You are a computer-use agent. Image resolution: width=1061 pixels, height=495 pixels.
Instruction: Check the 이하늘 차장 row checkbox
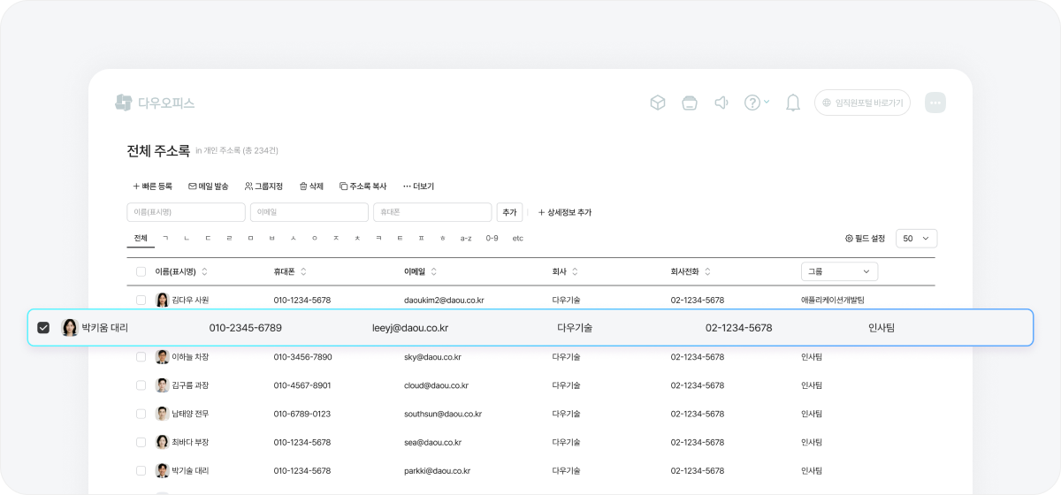(141, 357)
